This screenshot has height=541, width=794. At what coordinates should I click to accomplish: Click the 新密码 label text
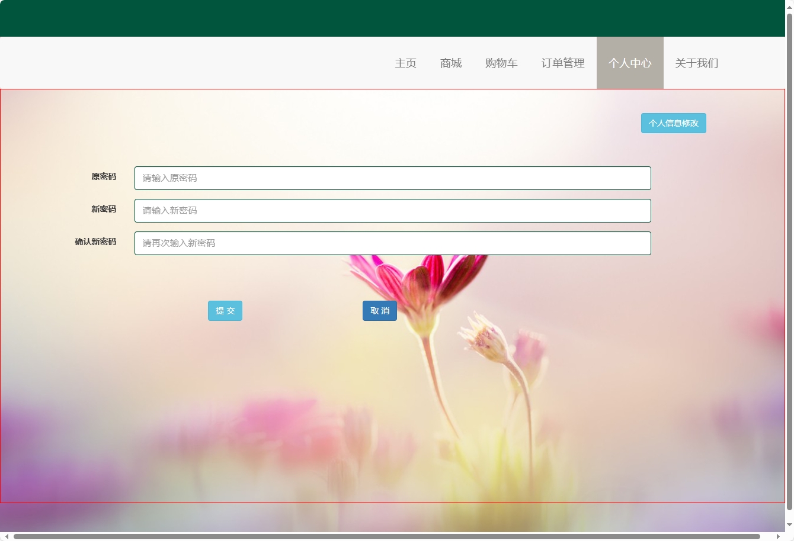(104, 209)
